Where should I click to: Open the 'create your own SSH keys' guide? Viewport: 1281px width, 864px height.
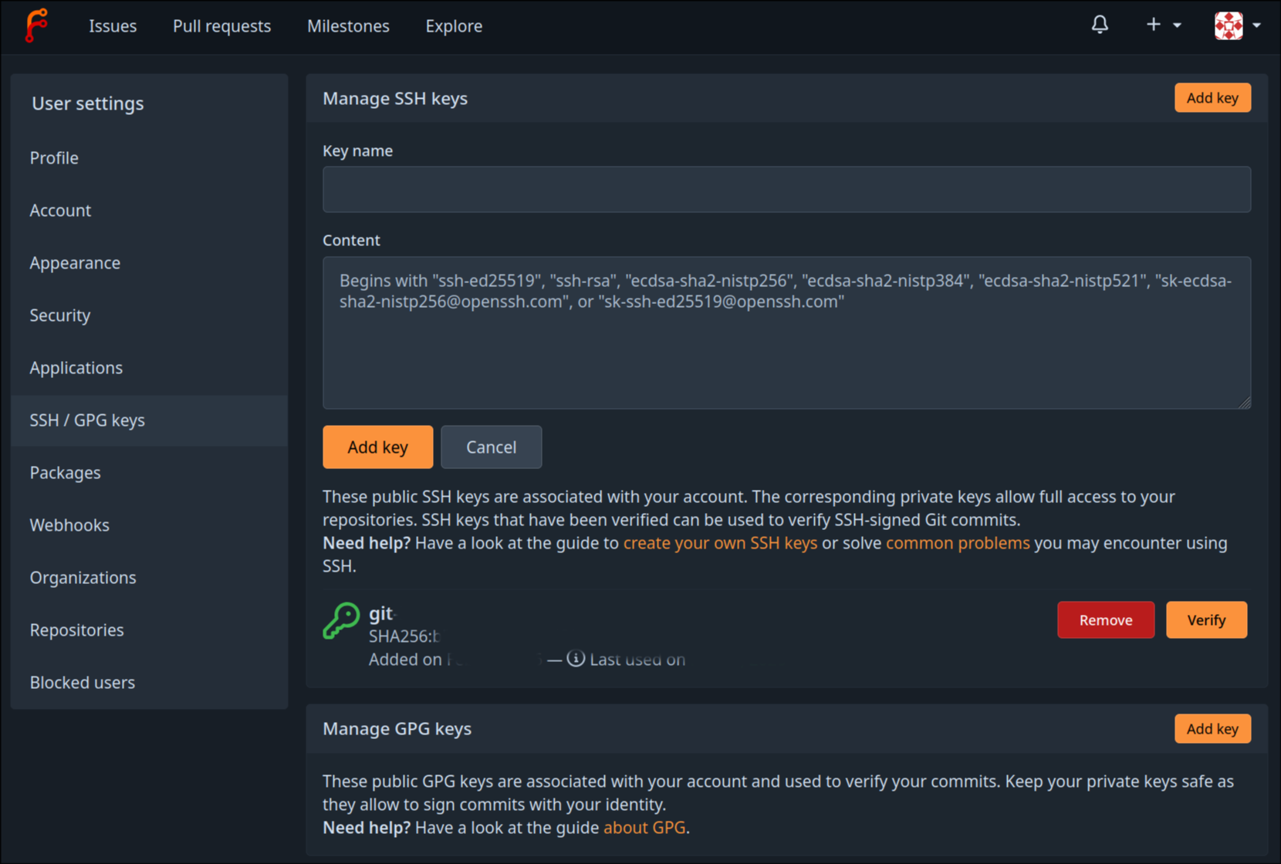tap(719, 543)
